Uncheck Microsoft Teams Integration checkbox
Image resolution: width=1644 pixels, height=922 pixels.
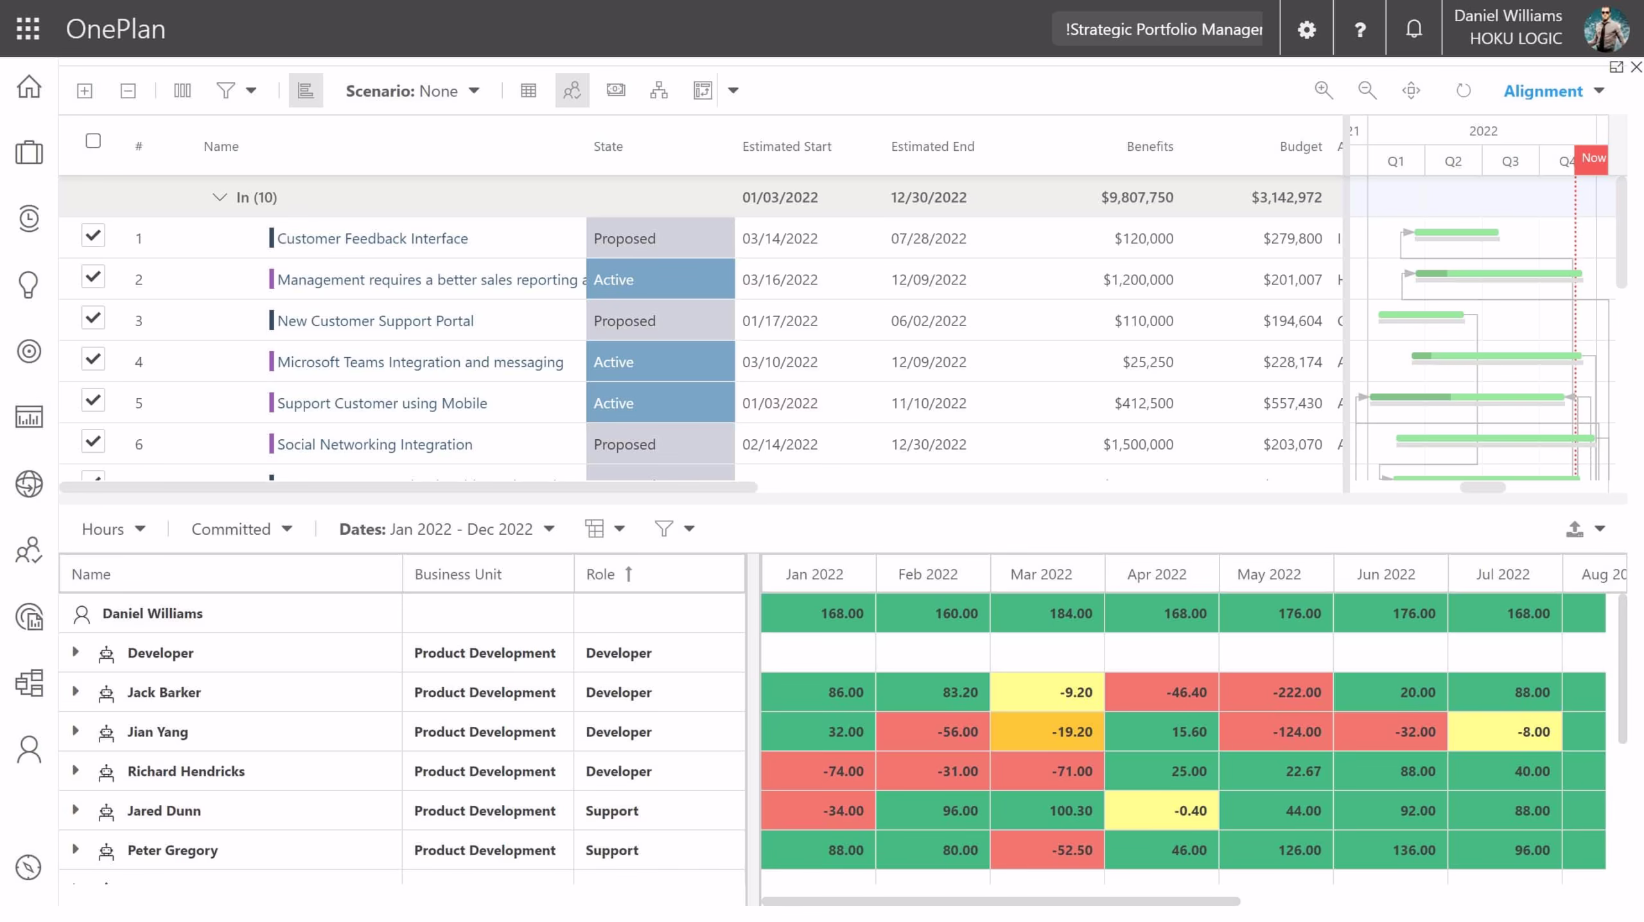pos(93,359)
